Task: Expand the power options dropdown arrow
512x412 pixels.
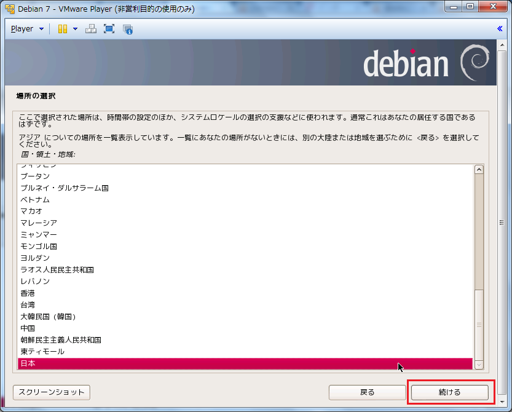Action: tap(75, 29)
